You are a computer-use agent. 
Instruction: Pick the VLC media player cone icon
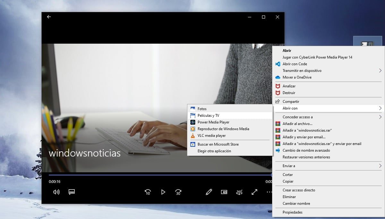tap(193, 136)
